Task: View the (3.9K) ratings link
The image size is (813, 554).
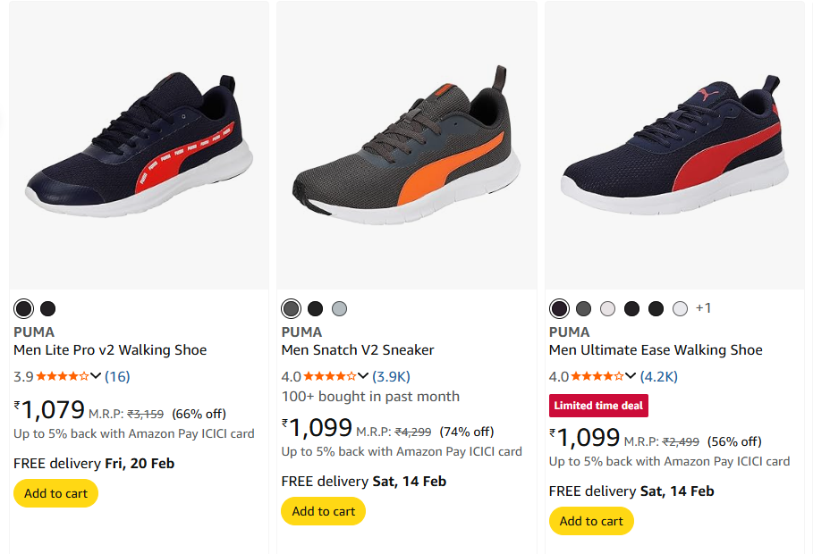Action: click(391, 376)
